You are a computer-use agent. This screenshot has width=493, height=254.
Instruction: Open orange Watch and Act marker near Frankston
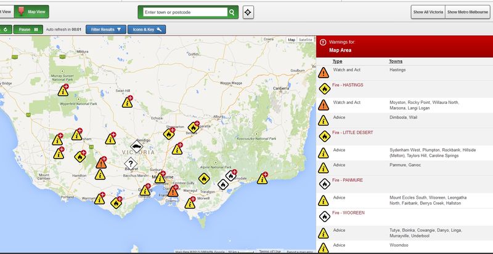point(173,191)
